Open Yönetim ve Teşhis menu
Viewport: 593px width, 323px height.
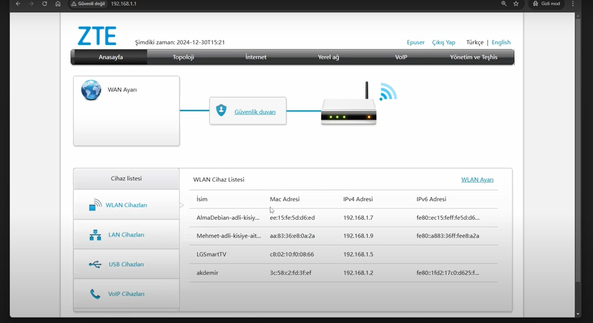click(474, 57)
